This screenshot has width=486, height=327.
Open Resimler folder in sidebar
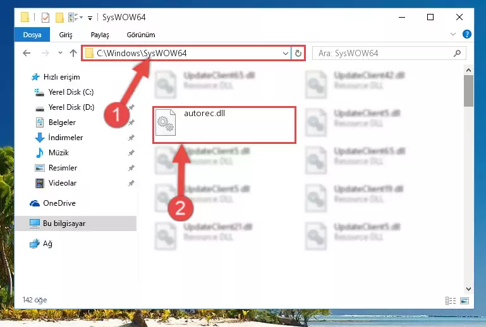coord(63,168)
